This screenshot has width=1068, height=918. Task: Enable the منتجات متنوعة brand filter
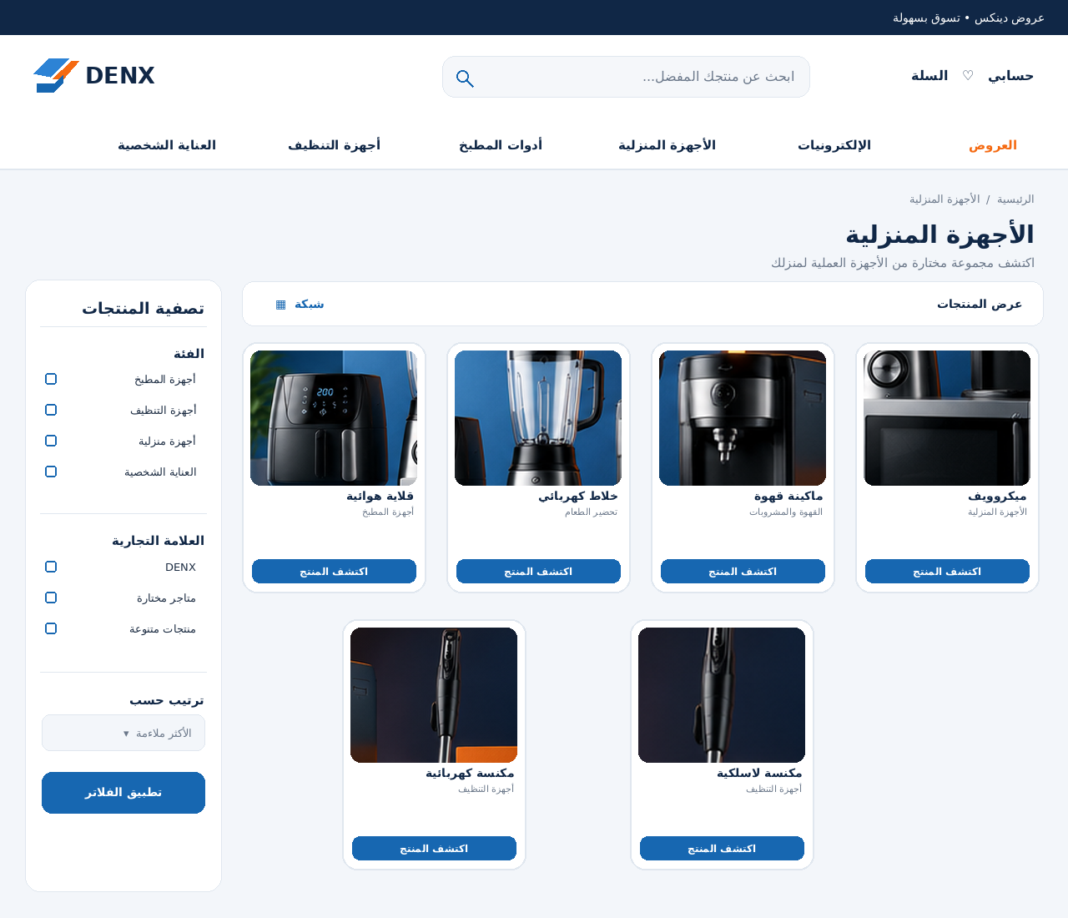click(x=51, y=628)
